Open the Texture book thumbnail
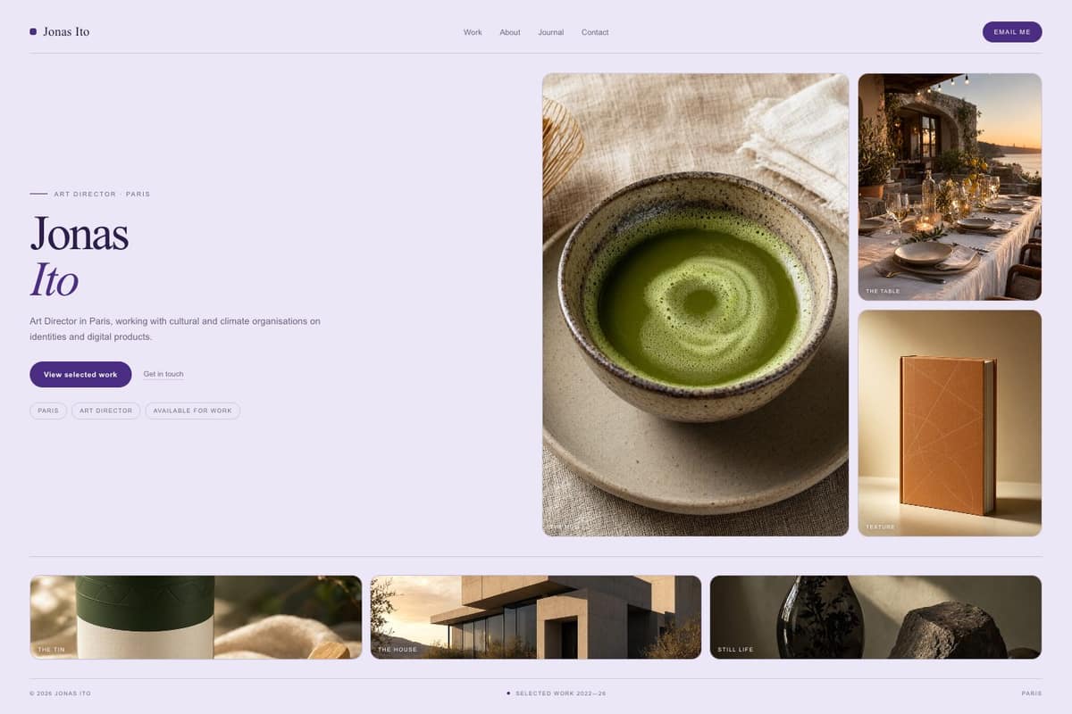This screenshot has height=714, width=1072. pyautogui.click(x=950, y=423)
